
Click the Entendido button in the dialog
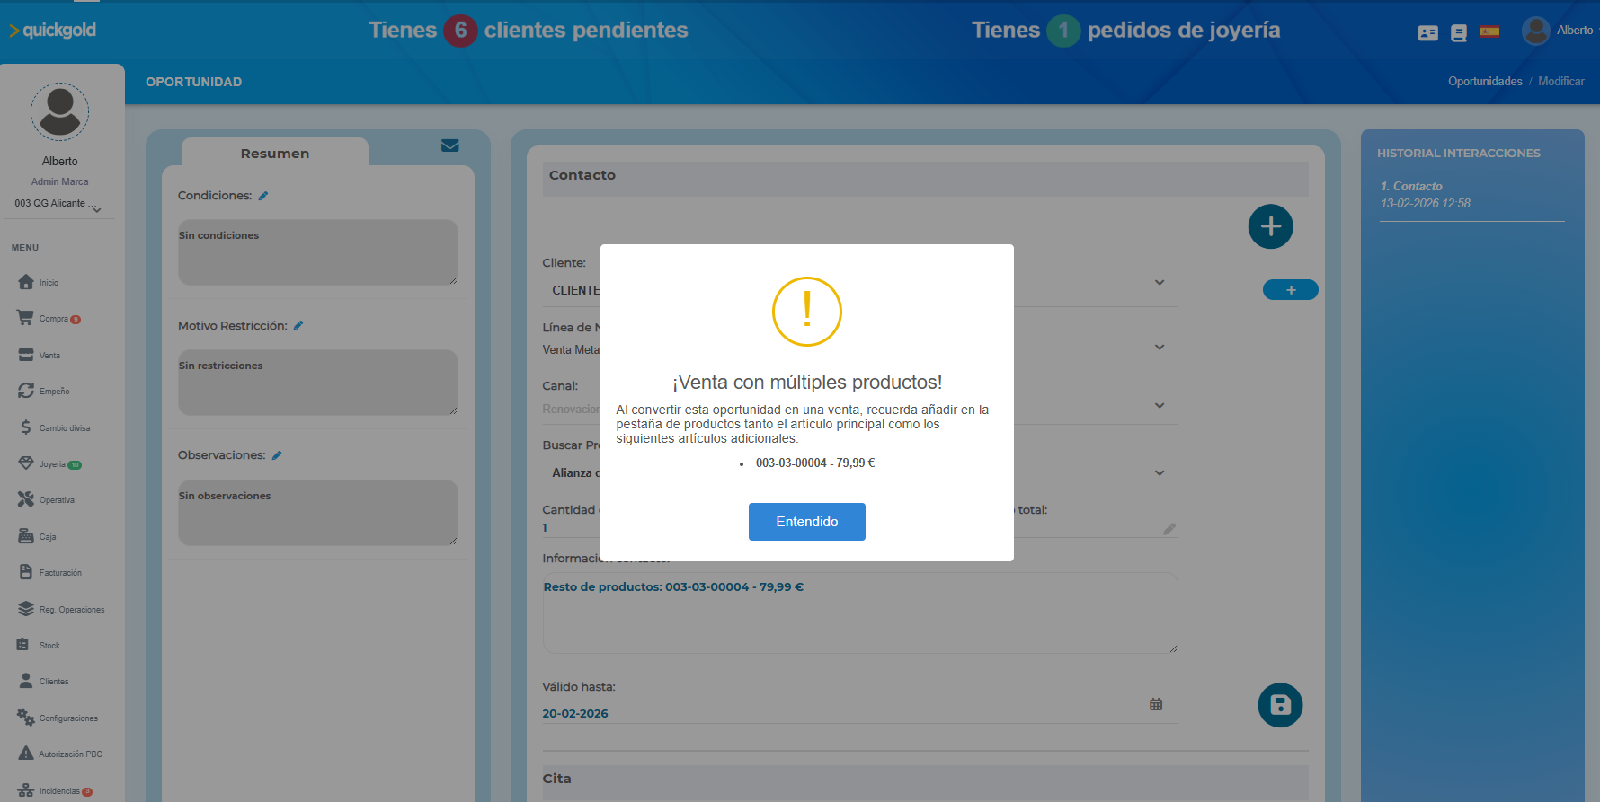[x=806, y=522]
